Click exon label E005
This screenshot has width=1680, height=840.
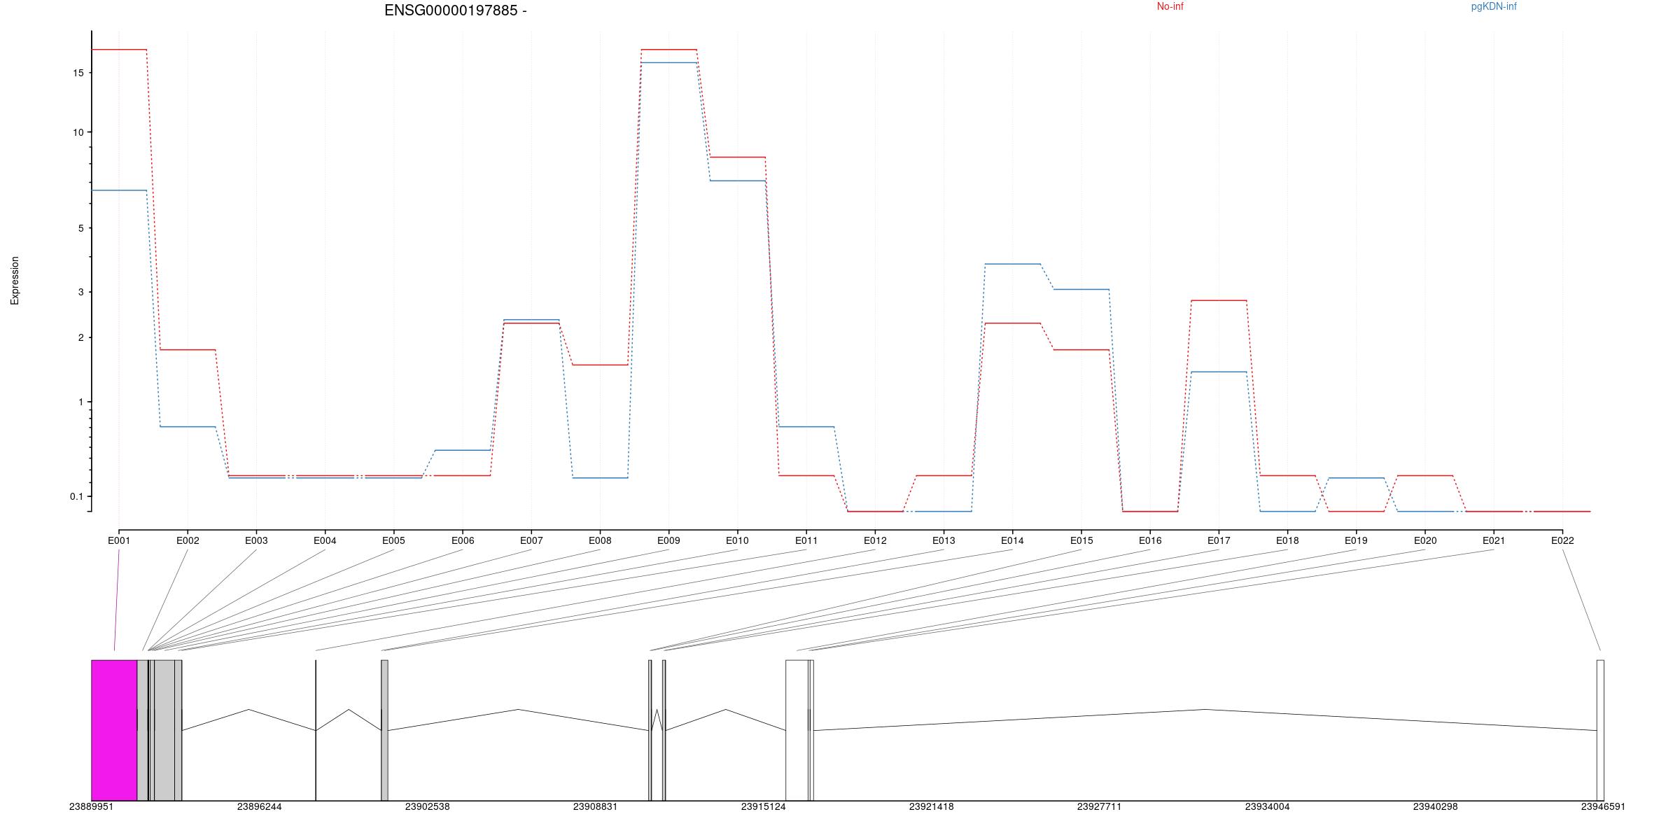coord(393,540)
